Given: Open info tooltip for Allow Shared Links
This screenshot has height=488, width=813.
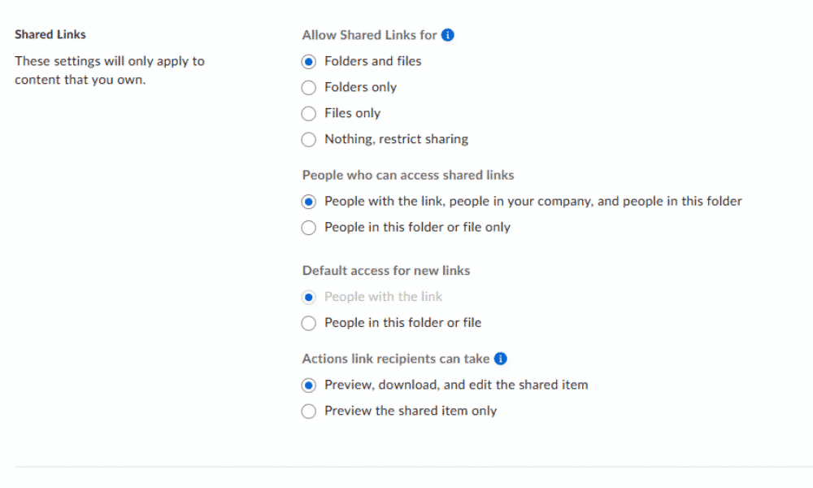Looking at the screenshot, I should coord(447,35).
